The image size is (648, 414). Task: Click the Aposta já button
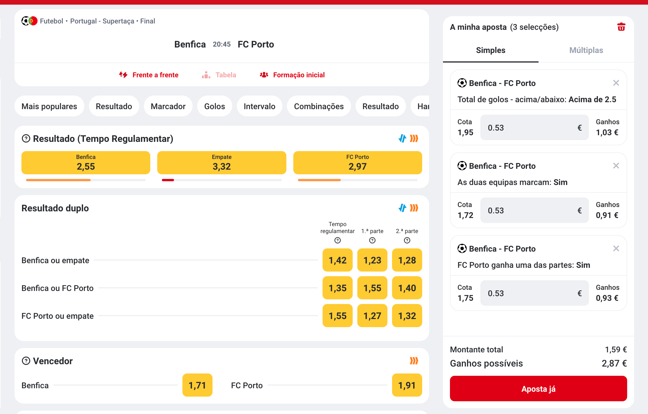coord(538,389)
